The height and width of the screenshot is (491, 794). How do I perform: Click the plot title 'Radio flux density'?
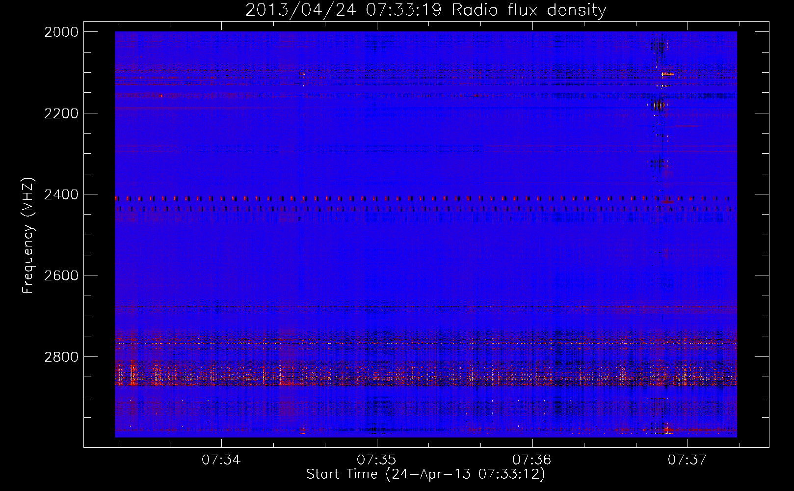(529, 10)
